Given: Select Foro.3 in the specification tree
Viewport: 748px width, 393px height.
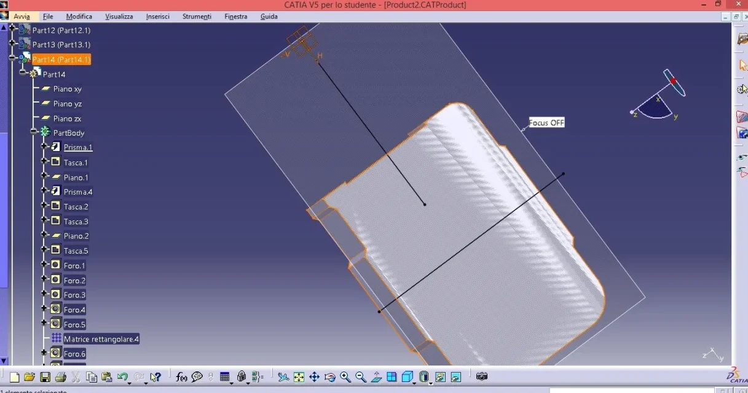Looking at the screenshot, I should [74, 295].
